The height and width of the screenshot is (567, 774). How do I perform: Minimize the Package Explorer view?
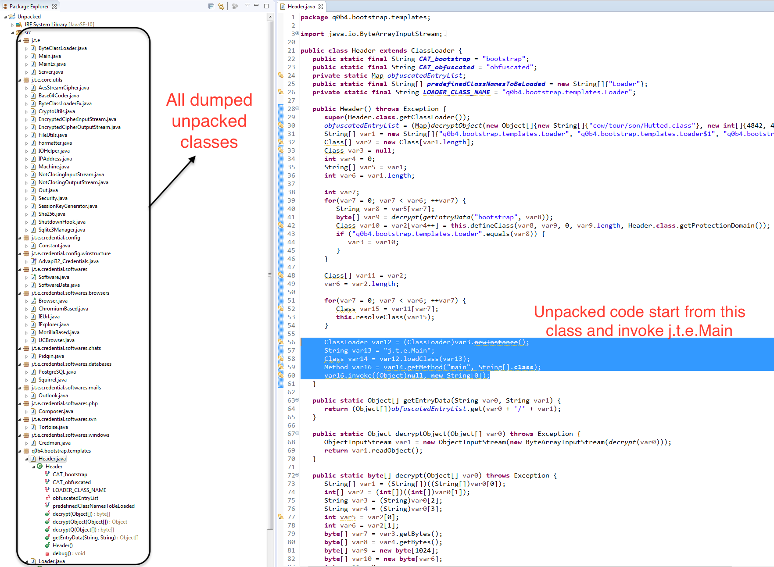pyautogui.click(x=256, y=6)
